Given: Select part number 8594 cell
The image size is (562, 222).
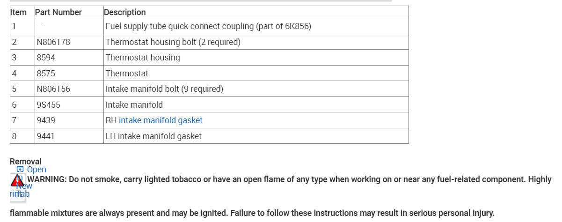Looking at the screenshot, I should tap(46, 58).
